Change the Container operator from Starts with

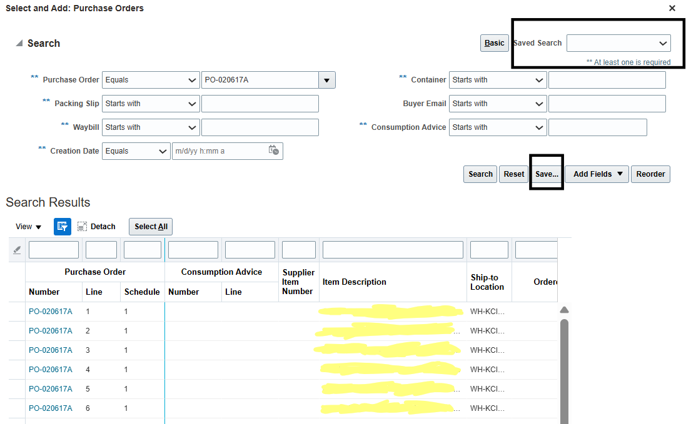(497, 80)
